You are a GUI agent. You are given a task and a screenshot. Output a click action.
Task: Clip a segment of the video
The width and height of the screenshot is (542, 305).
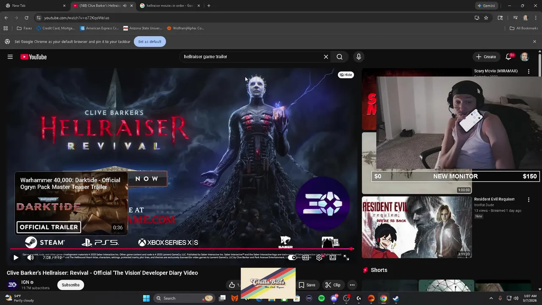[333, 285]
